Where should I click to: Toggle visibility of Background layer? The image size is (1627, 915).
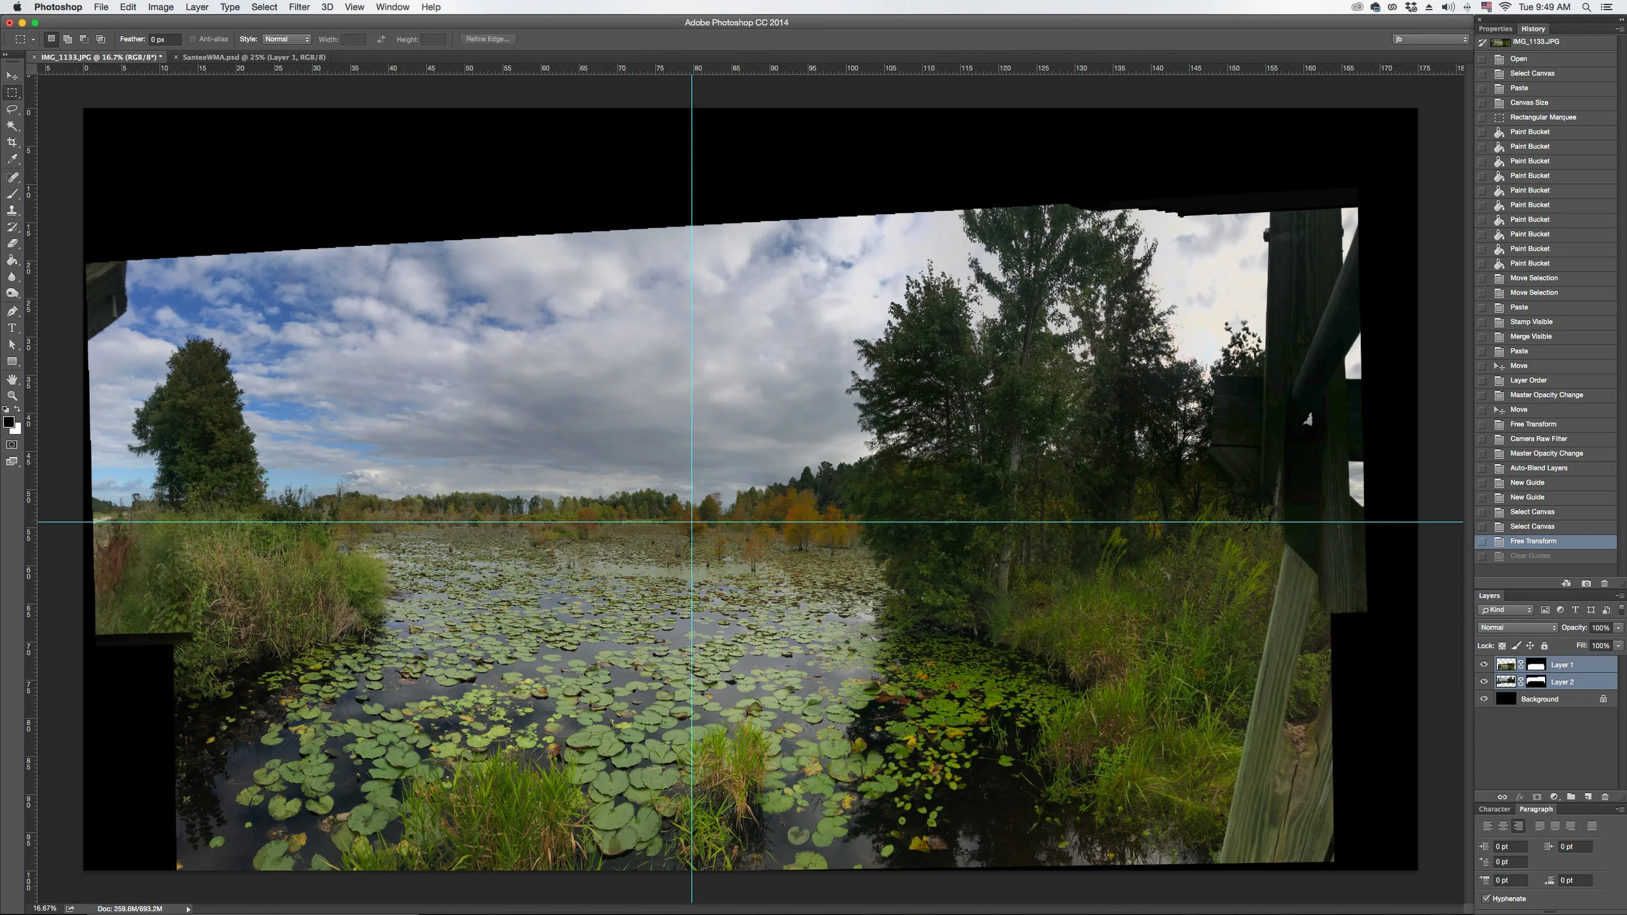click(x=1484, y=699)
